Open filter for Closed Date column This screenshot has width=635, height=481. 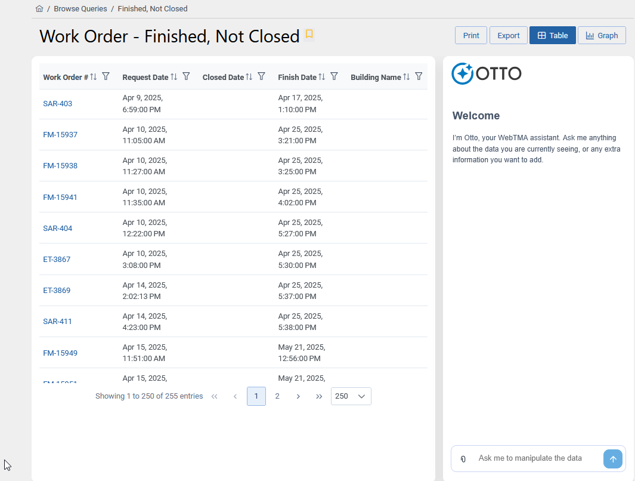[x=261, y=76]
